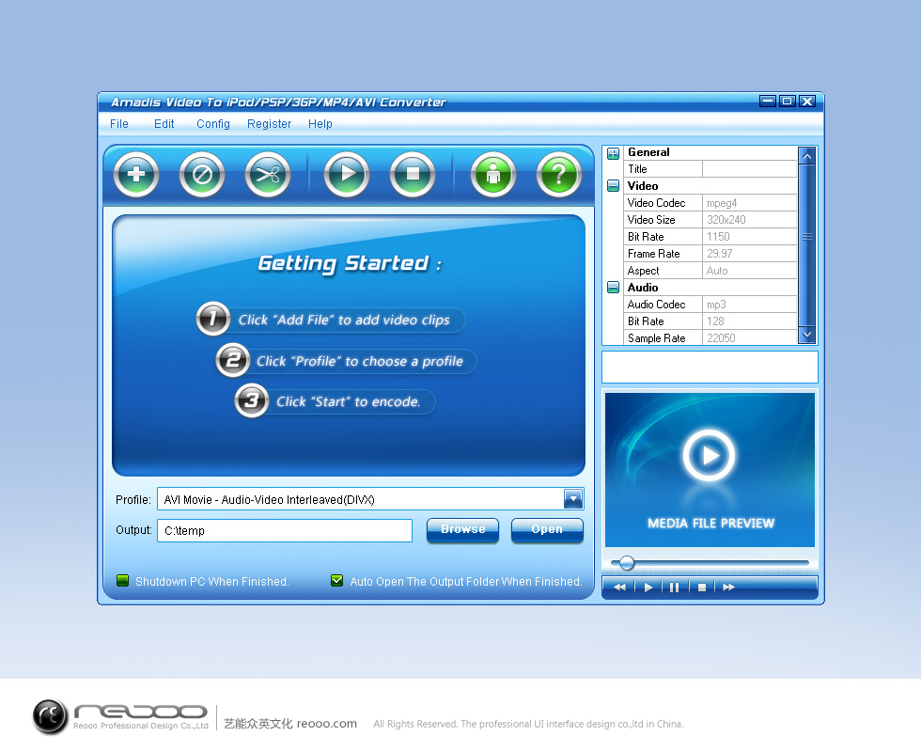The width and height of the screenshot is (921, 752).
Task: Play the media file preview big button
Action: (x=709, y=455)
